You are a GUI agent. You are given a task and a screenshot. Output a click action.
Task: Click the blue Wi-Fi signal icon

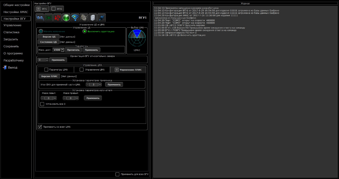[x=75, y=18]
